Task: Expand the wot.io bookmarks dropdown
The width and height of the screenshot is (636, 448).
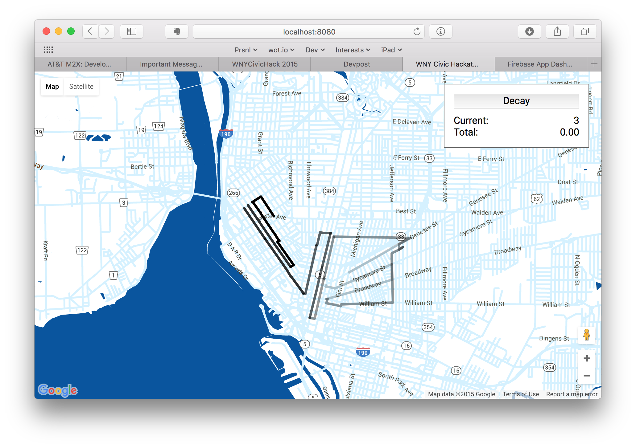Action: pyautogui.click(x=281, y=50)
